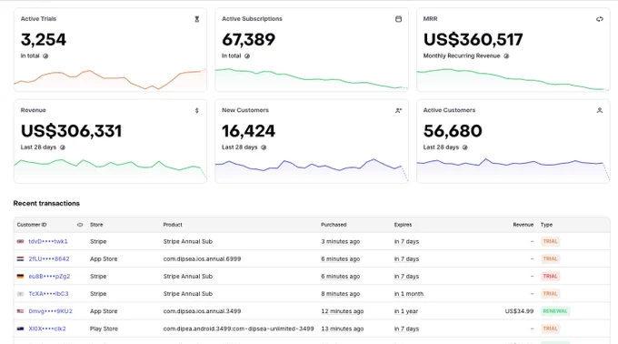Click the Active Customers sparkline chart
Screen dimensions: 618x344
pos(513,169)
